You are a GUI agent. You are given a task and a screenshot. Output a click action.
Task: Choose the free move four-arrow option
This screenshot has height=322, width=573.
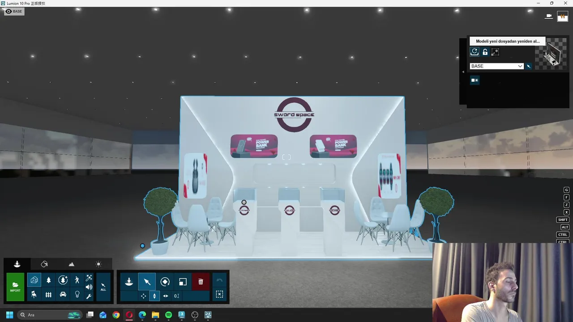[144, 296]
